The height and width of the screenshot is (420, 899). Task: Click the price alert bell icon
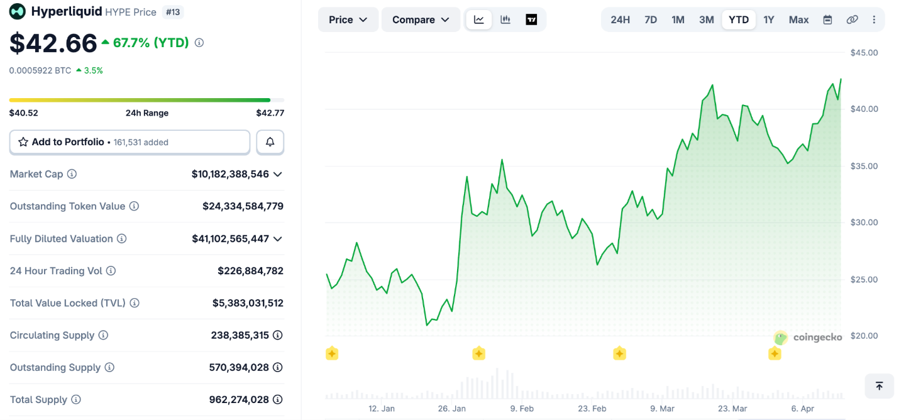[270, 142]
